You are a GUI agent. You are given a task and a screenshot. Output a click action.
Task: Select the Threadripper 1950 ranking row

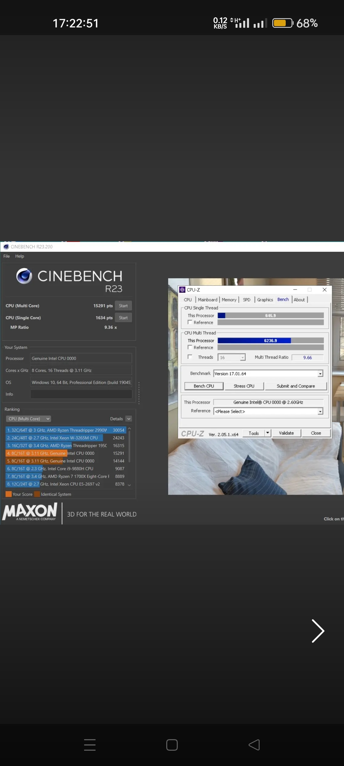tap(66, 445)
